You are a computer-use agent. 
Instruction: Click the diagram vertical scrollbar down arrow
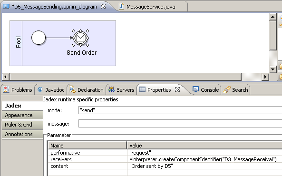(x=272, y=69)
